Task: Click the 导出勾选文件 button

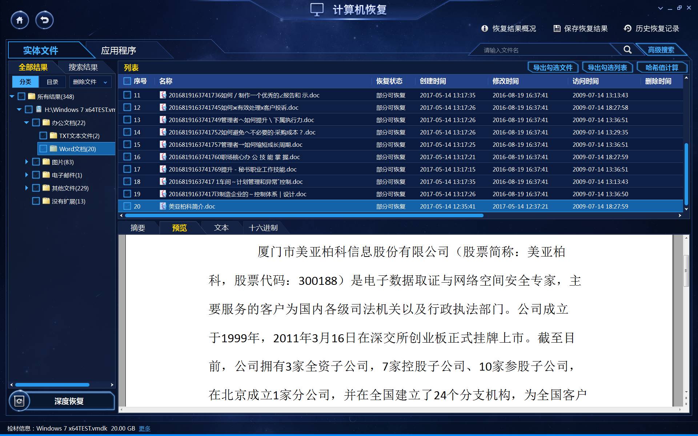Action: tap(553, 68)
